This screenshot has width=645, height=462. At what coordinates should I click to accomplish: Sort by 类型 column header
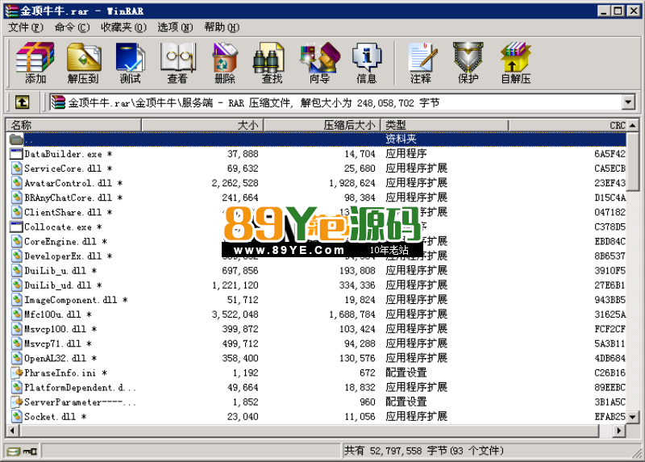click(x=444, y=125)
